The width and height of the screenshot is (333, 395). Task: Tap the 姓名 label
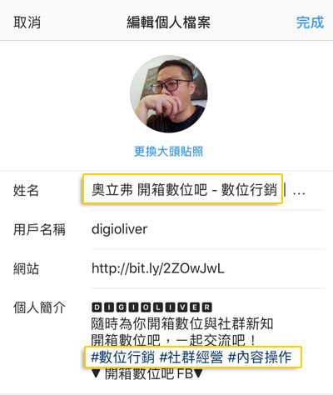click(x=26, y=191)
